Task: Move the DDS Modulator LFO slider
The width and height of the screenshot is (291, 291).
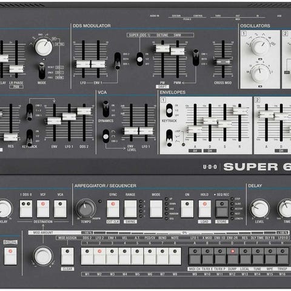Action: tap(83, 64)
